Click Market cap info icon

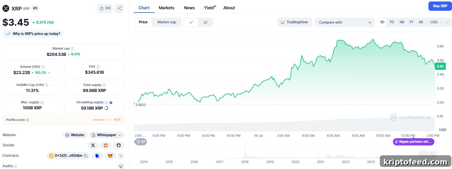72,48
